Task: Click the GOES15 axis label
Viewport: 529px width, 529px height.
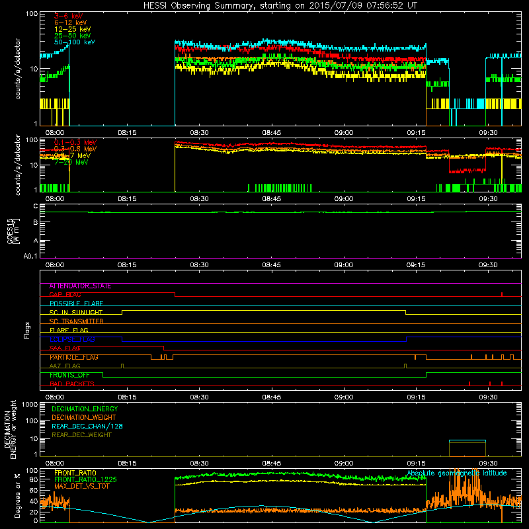Action: [13, 231]
